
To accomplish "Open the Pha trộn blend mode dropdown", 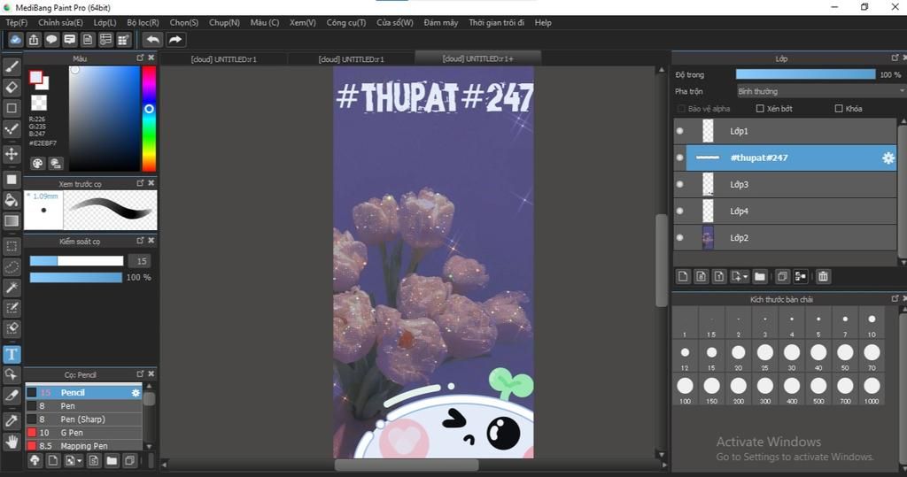I will pos(820,91).
